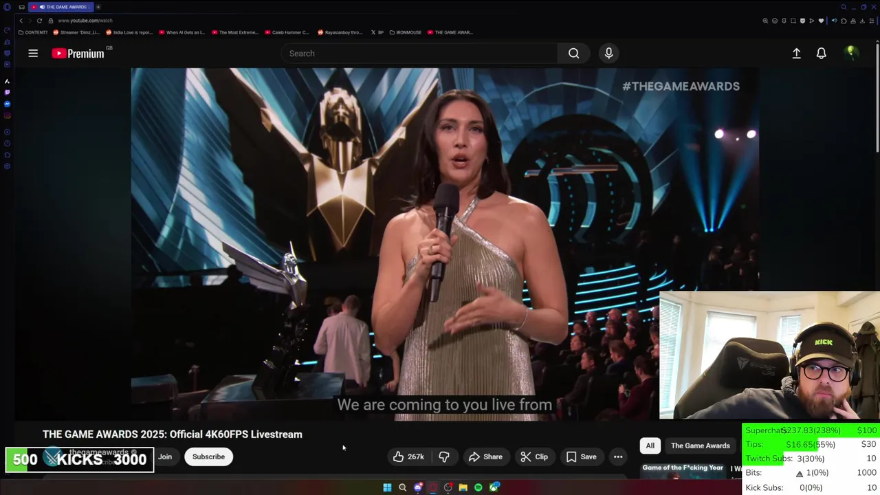Open Messenger in the browser sidebar
This screenshot has height=495, width=880.
7,104
